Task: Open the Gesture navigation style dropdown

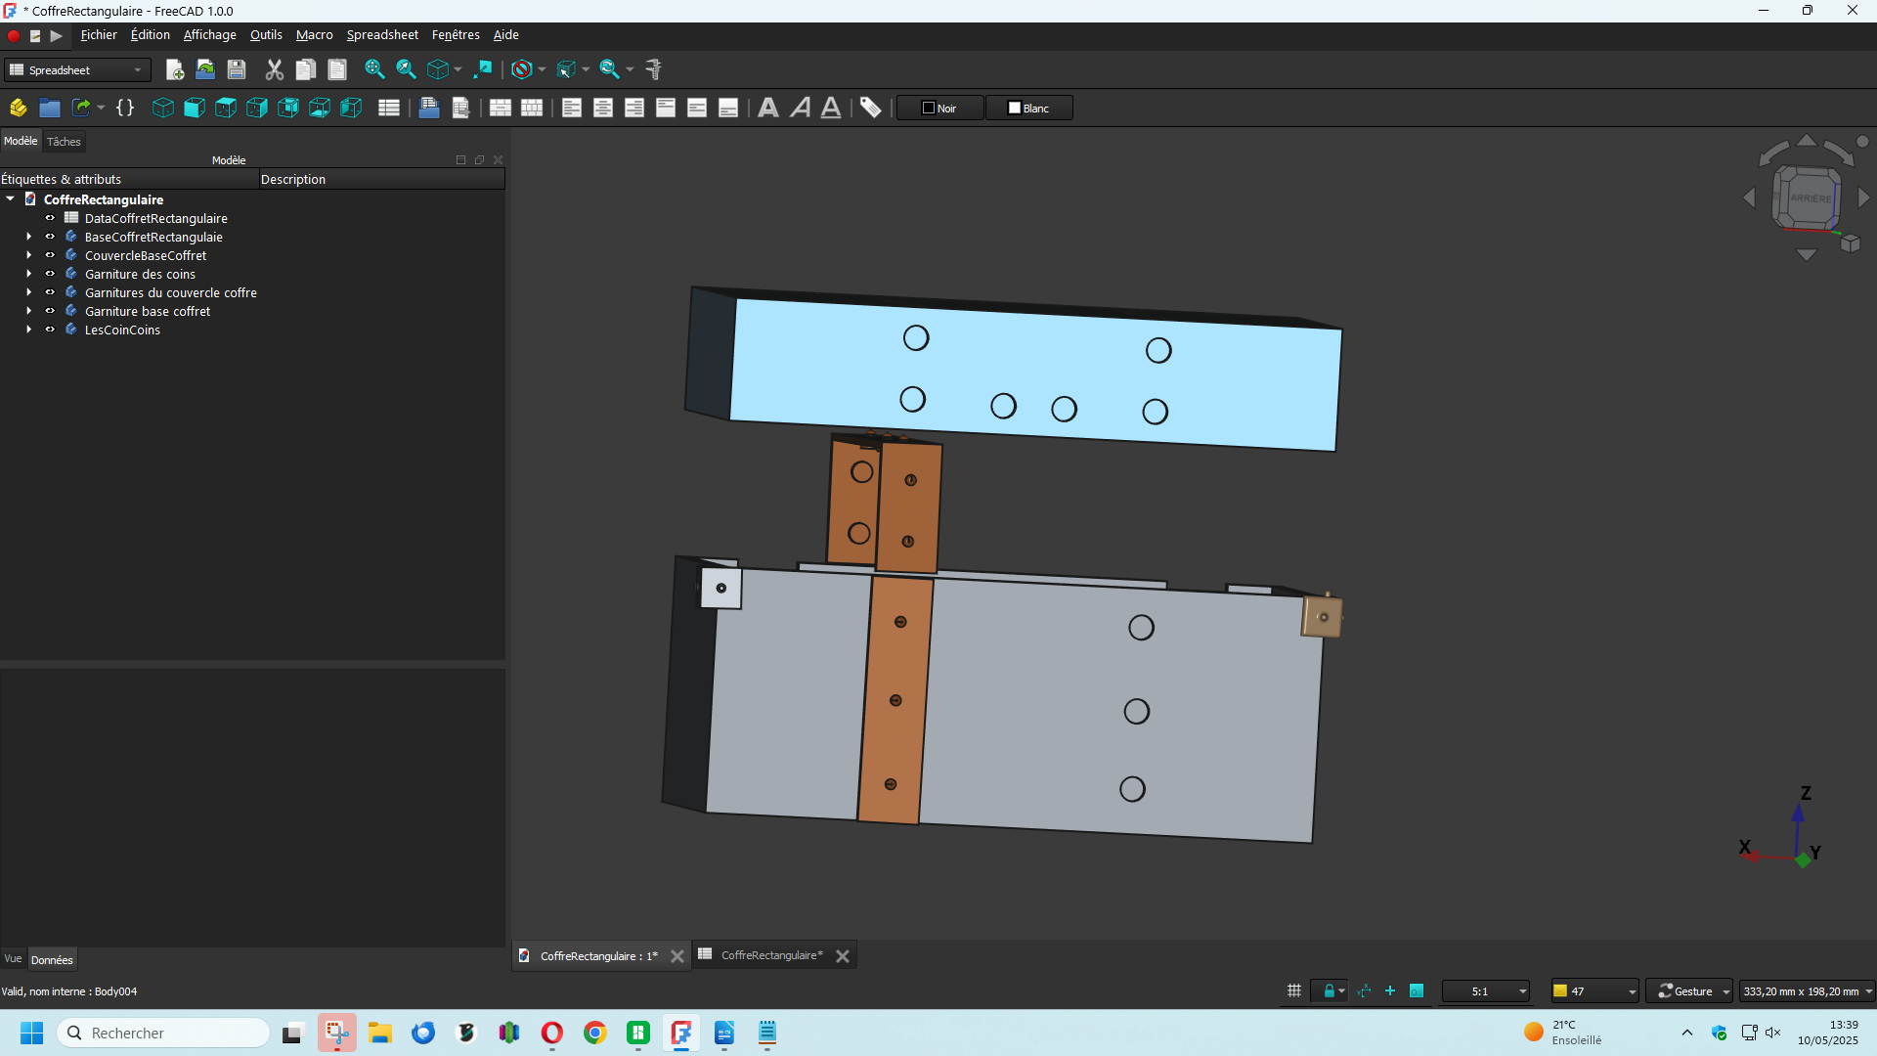Action: coord(1689,991)
